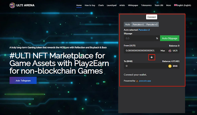197x115 pixels.
Task: Click the percent sign slippage unit
Action: (x=157, y=38)
